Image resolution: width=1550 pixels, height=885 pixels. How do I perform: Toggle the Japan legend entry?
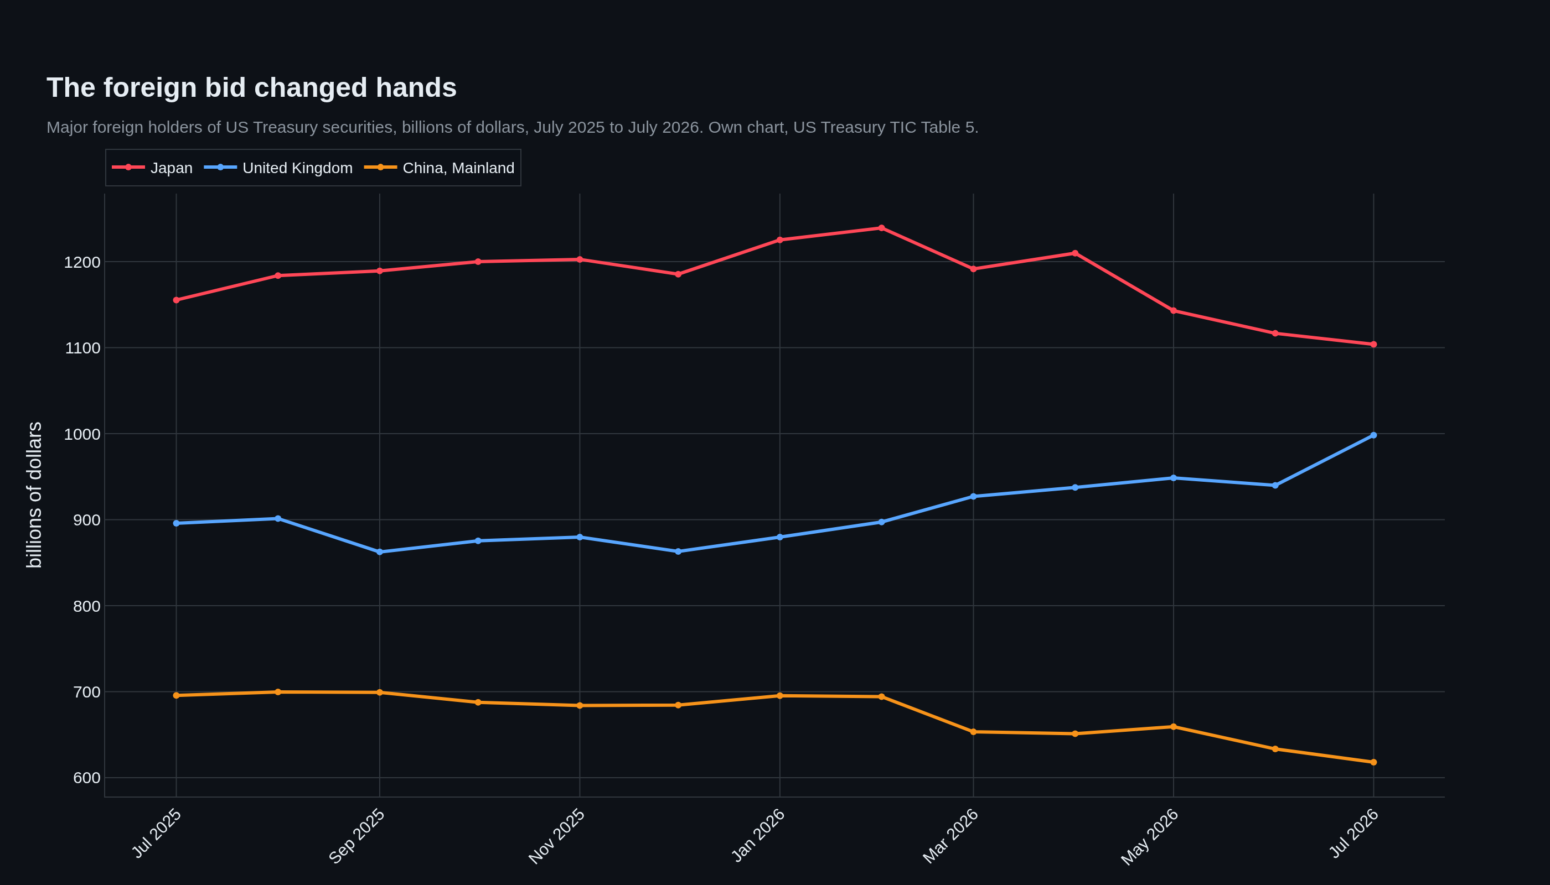152,168
